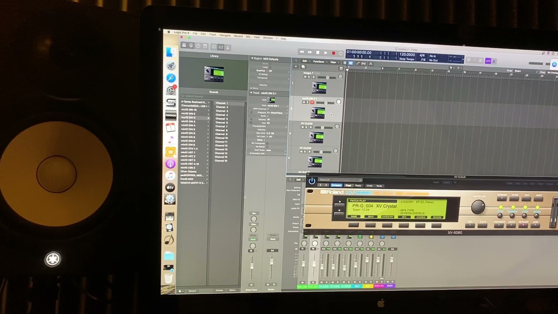Image resolution: width=558 pixels, height=314 pixels.
Task: Stop playback with the Stop button
Action: coord(318,52)
